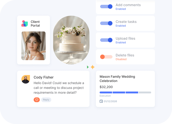Viewport: 172px width, 124px height.
Task: Click Enabled status under Upload files
Action: 121,42
